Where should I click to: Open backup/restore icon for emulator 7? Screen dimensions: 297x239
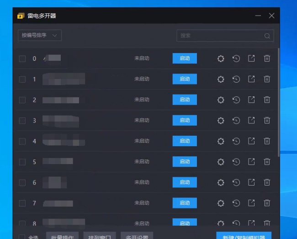[236, 203]
